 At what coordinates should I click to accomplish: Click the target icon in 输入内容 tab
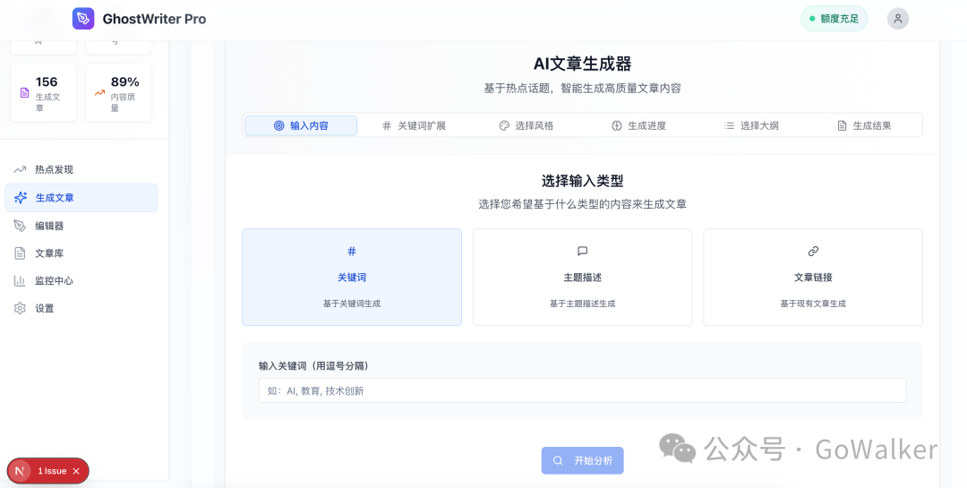(278, 126)
